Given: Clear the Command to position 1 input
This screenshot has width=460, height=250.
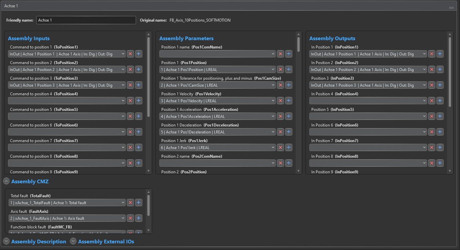Looking at the screenshot, I should pos(130,54).
